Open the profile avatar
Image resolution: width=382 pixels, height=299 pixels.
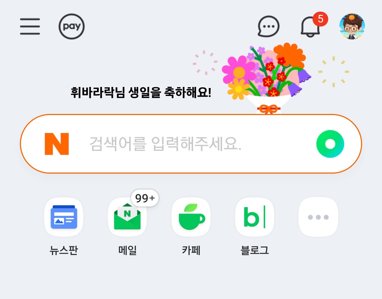pyautogui.click(x=352, y=27)
